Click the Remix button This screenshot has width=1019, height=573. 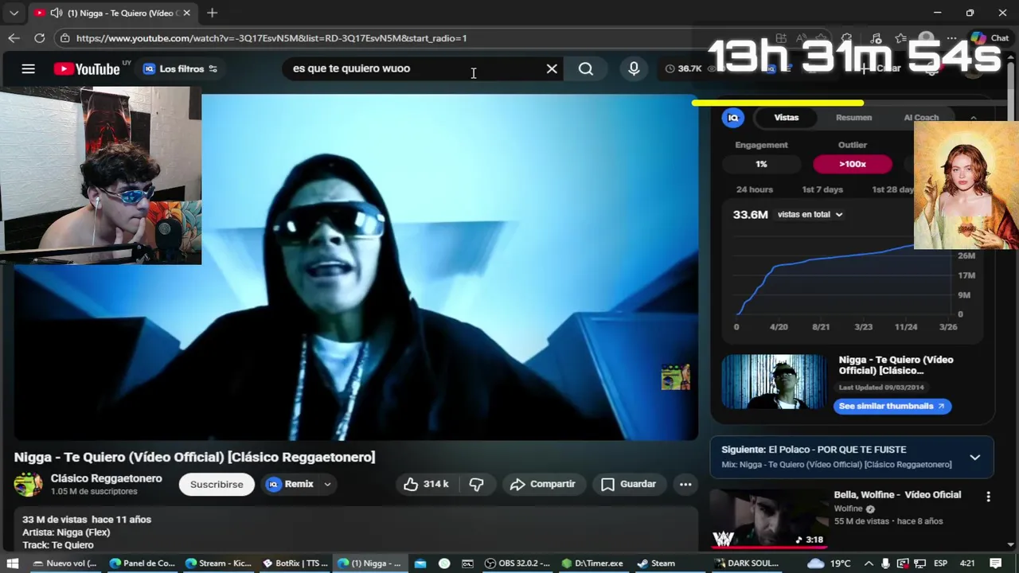290,484
